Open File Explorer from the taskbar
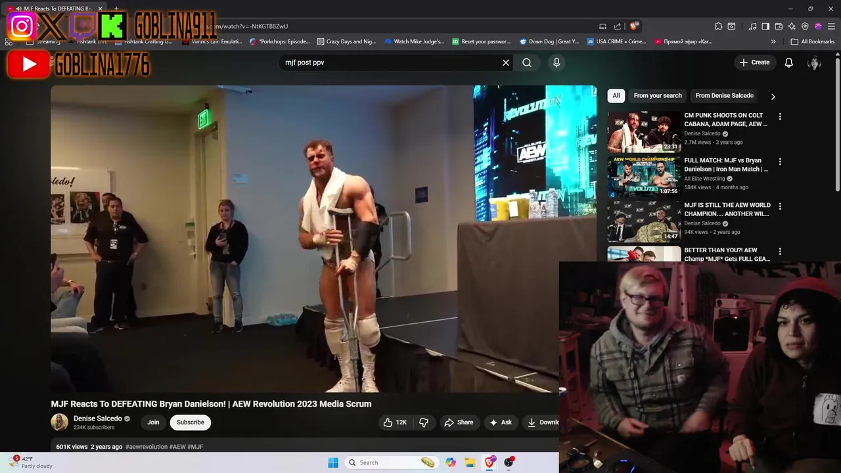Image resolution: width=841 pixels, height=473 pixels. [x=470, y=462]
